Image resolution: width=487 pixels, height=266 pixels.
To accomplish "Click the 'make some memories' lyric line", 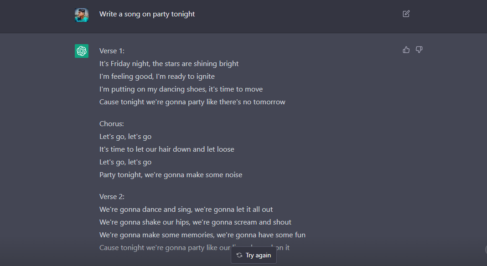I will point(202,235).
